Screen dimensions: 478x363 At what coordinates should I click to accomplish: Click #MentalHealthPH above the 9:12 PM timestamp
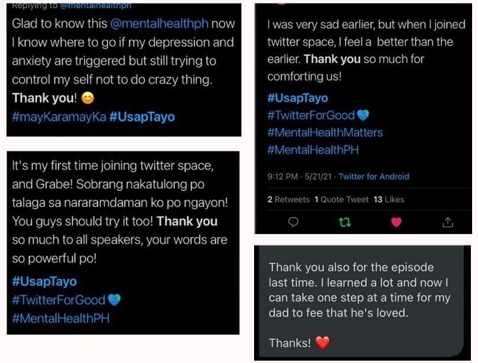tap(313, 150)
